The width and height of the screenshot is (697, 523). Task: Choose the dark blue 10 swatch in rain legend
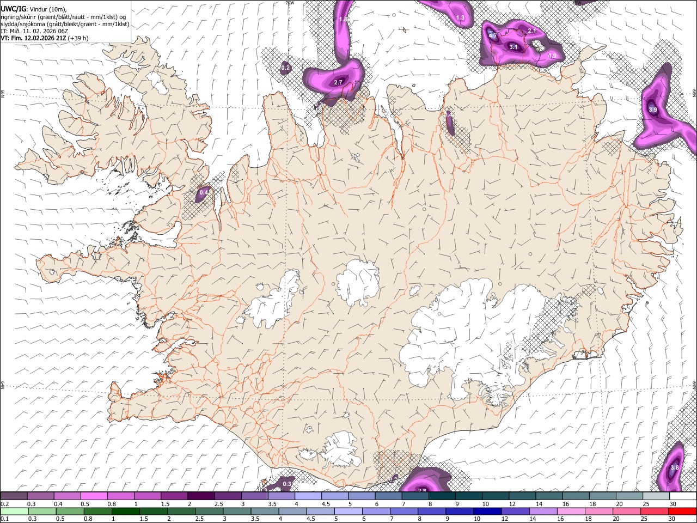tap(486, 512)
